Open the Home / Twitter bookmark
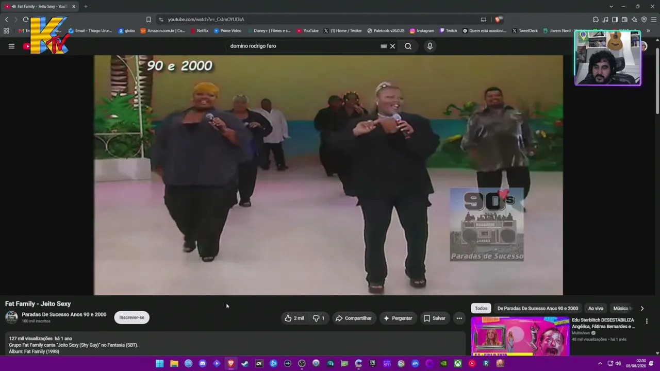 click(x=343, y=31)
